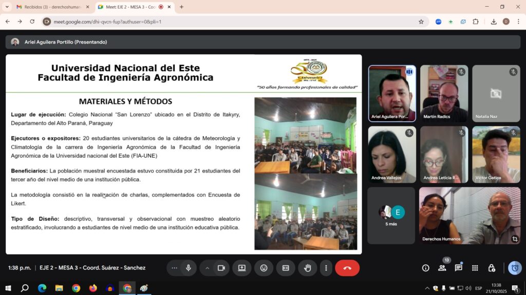Leave the call with the red button
The image size is (526, 295).
[347, 267]
